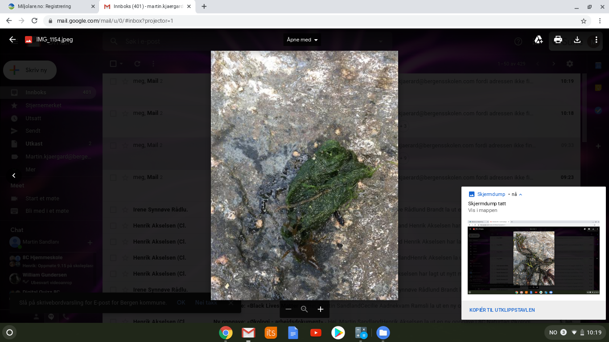Show previous attachment with left chevron

point(14,175)
